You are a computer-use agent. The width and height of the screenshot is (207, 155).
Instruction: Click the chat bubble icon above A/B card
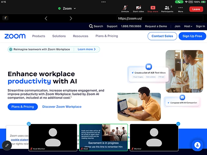pyautogui.click(x=149, y=67)
